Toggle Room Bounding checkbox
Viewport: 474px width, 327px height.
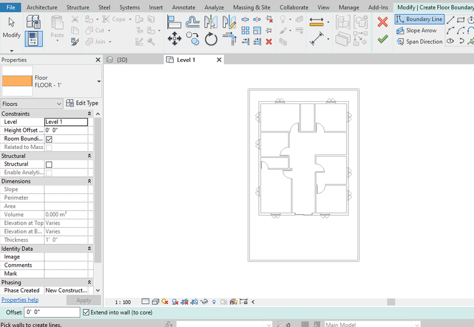coord(49,139)
